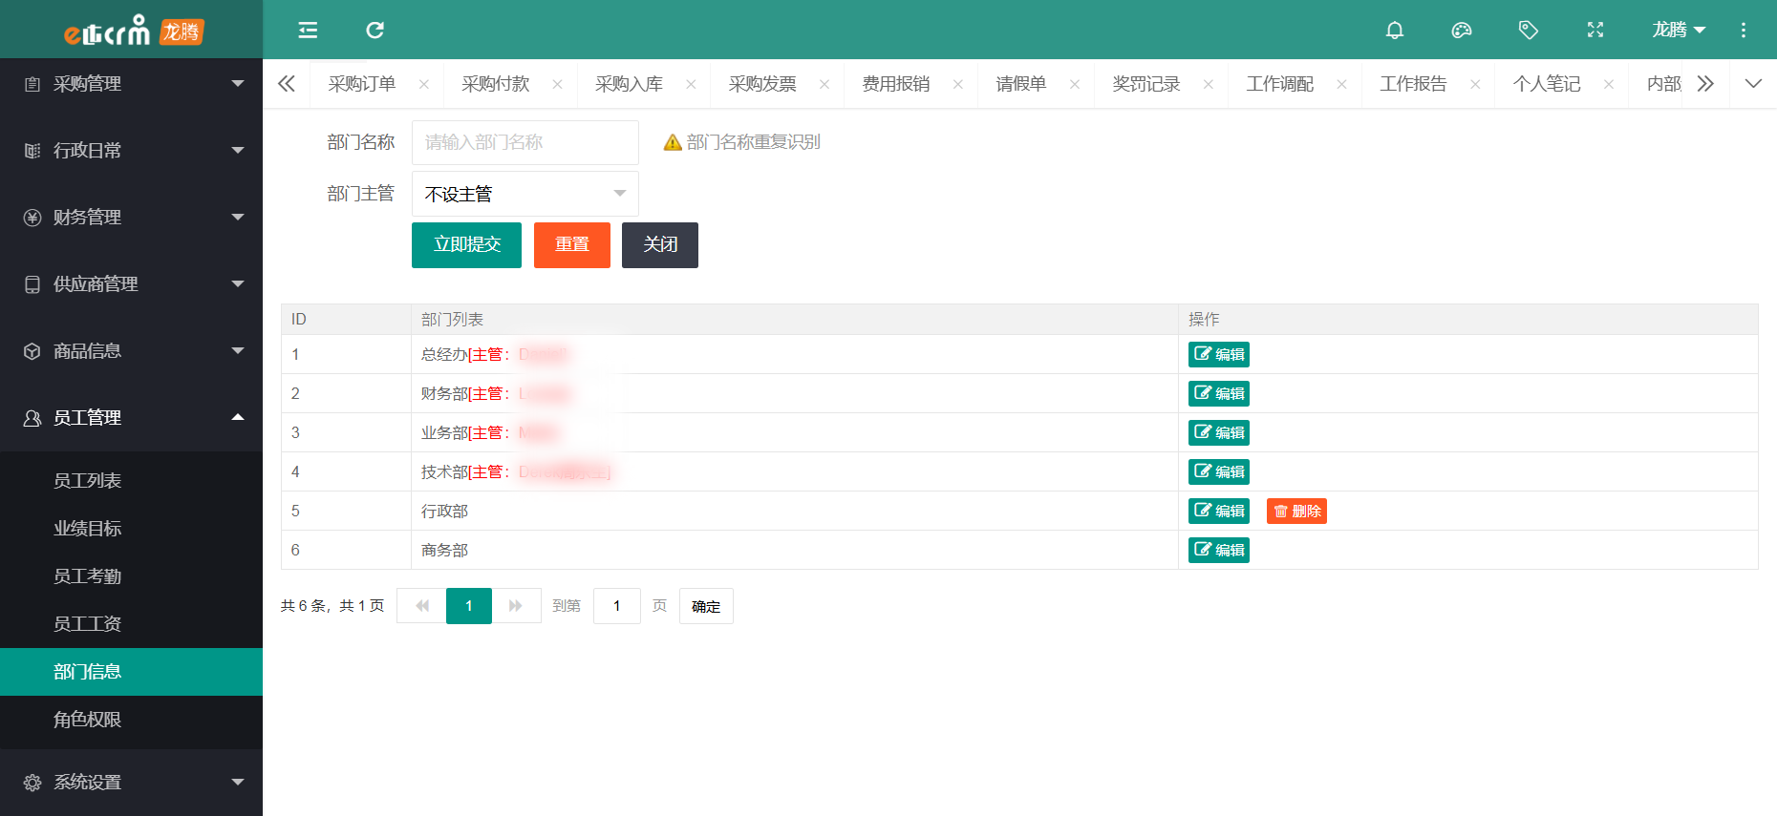
Task: Switch to the 费用报销 tab
Action: [895, 85]
